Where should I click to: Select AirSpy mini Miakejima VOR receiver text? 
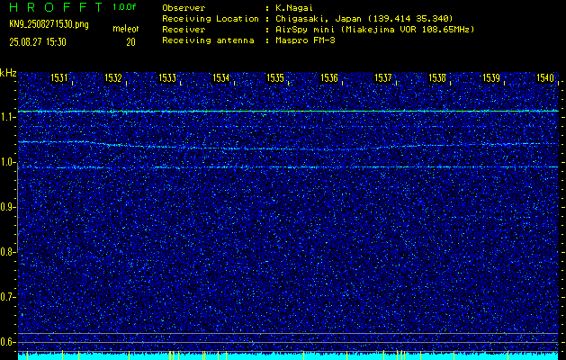tap(375, 30)
